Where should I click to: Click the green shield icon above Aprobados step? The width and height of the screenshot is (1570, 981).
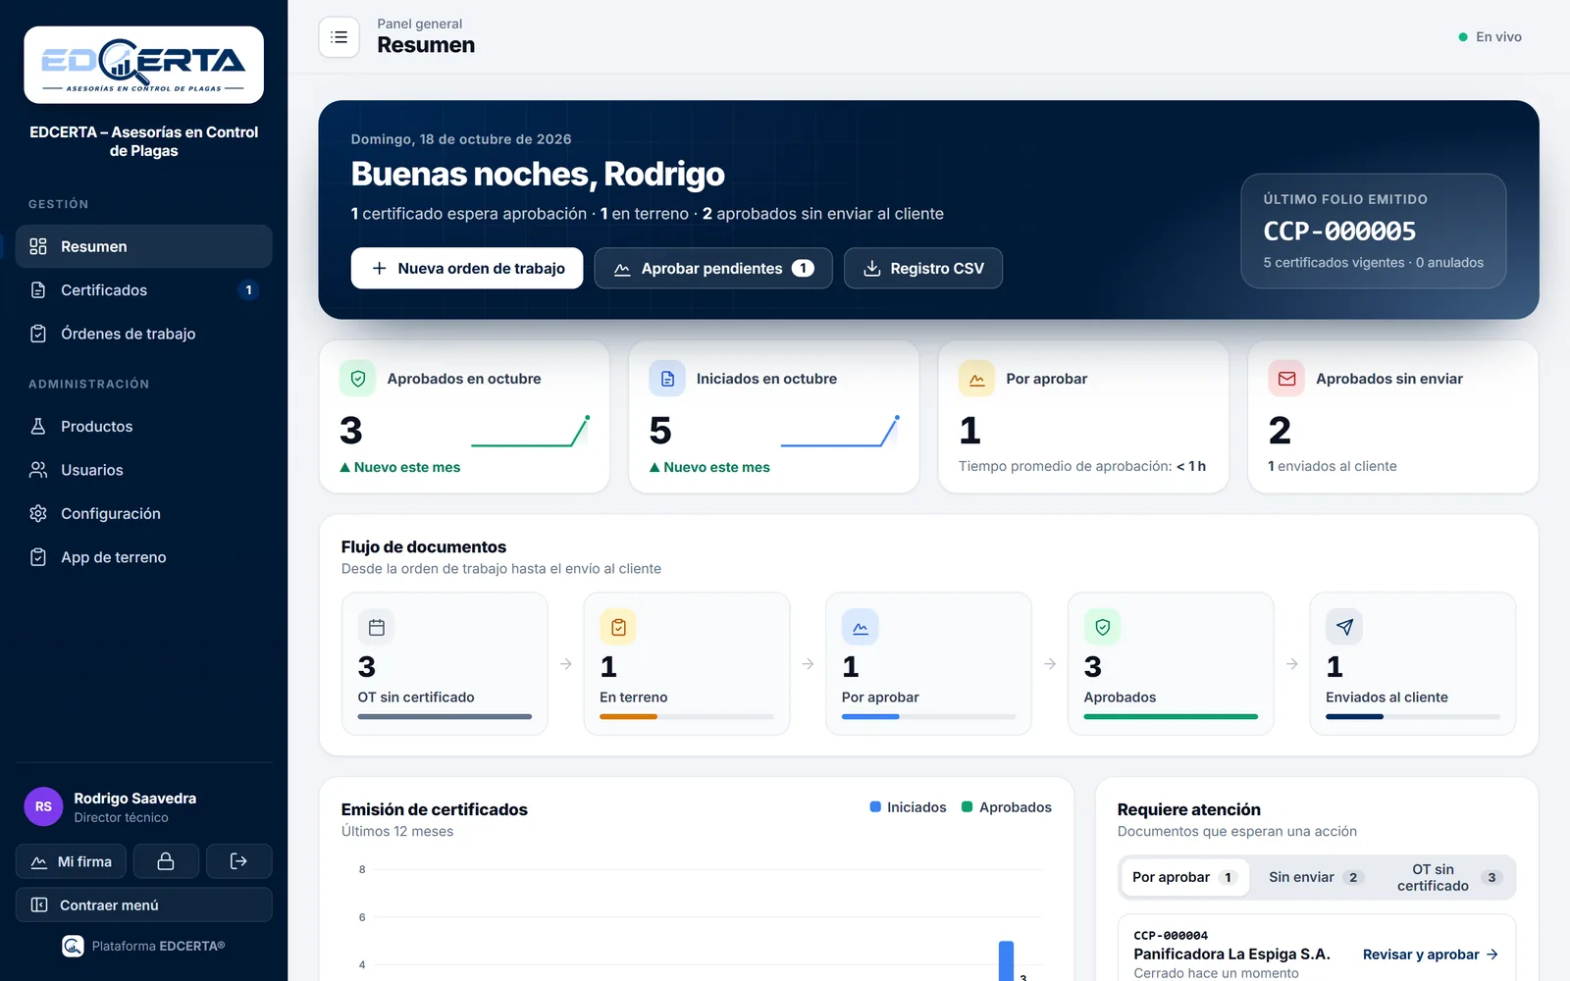(1102, 627)
